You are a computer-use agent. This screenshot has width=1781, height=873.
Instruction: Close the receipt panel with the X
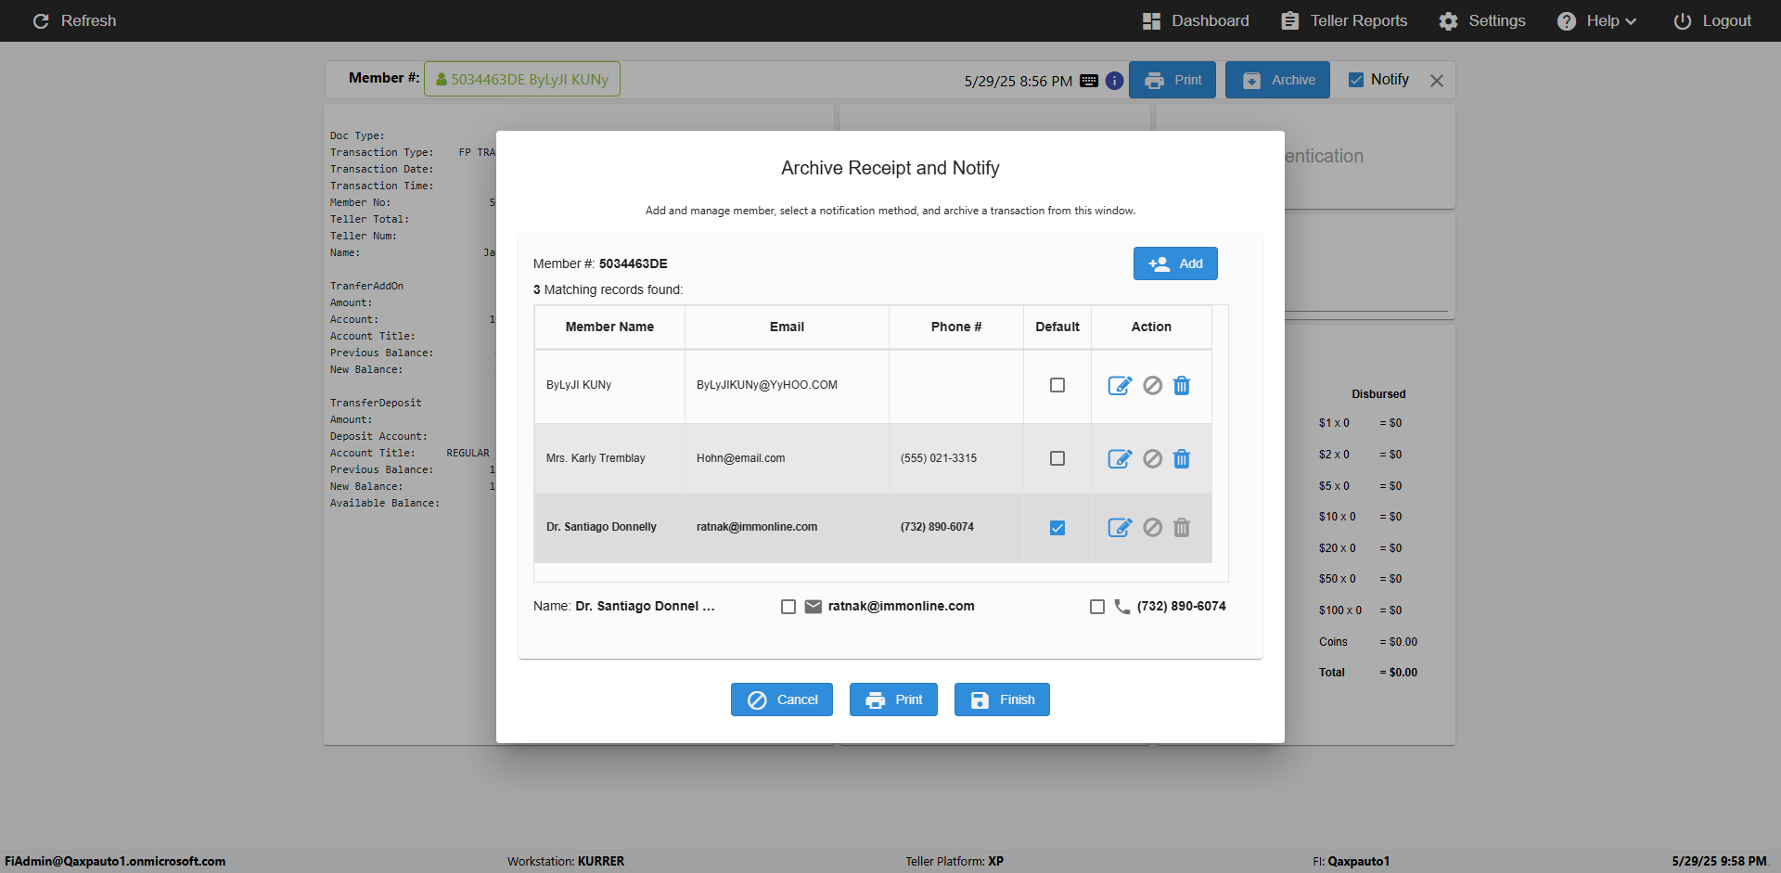1437,81
